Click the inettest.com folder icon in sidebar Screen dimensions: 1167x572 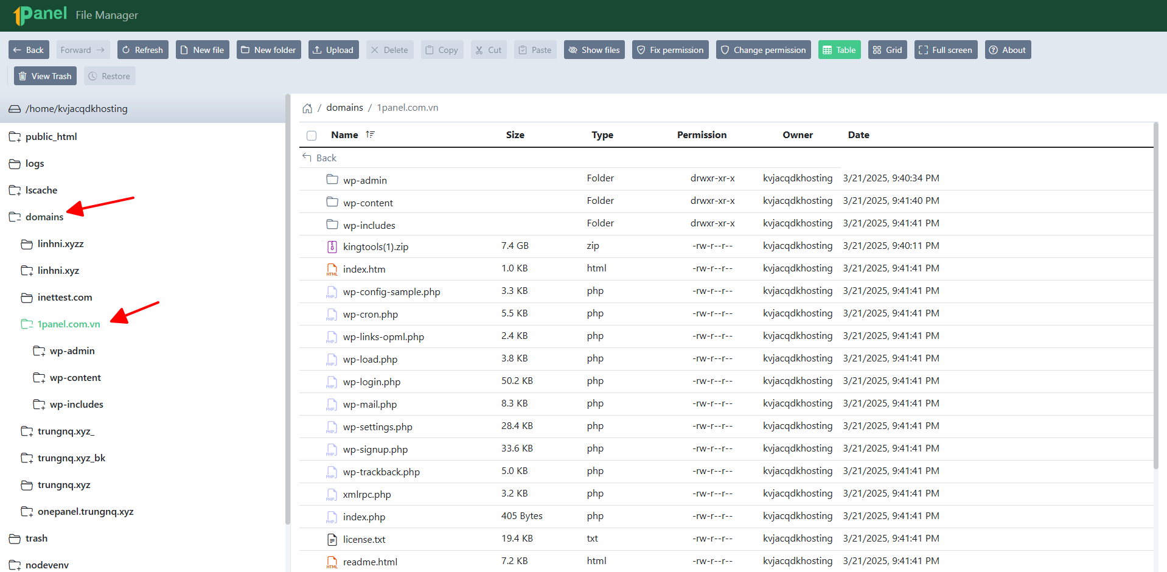tap(27, 298)
